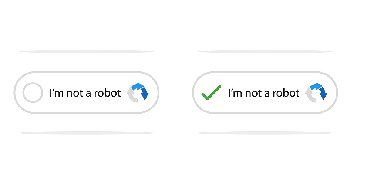
Task: Click "I'm not a robot" text beside green checkmark
Action: coord(264,93)
